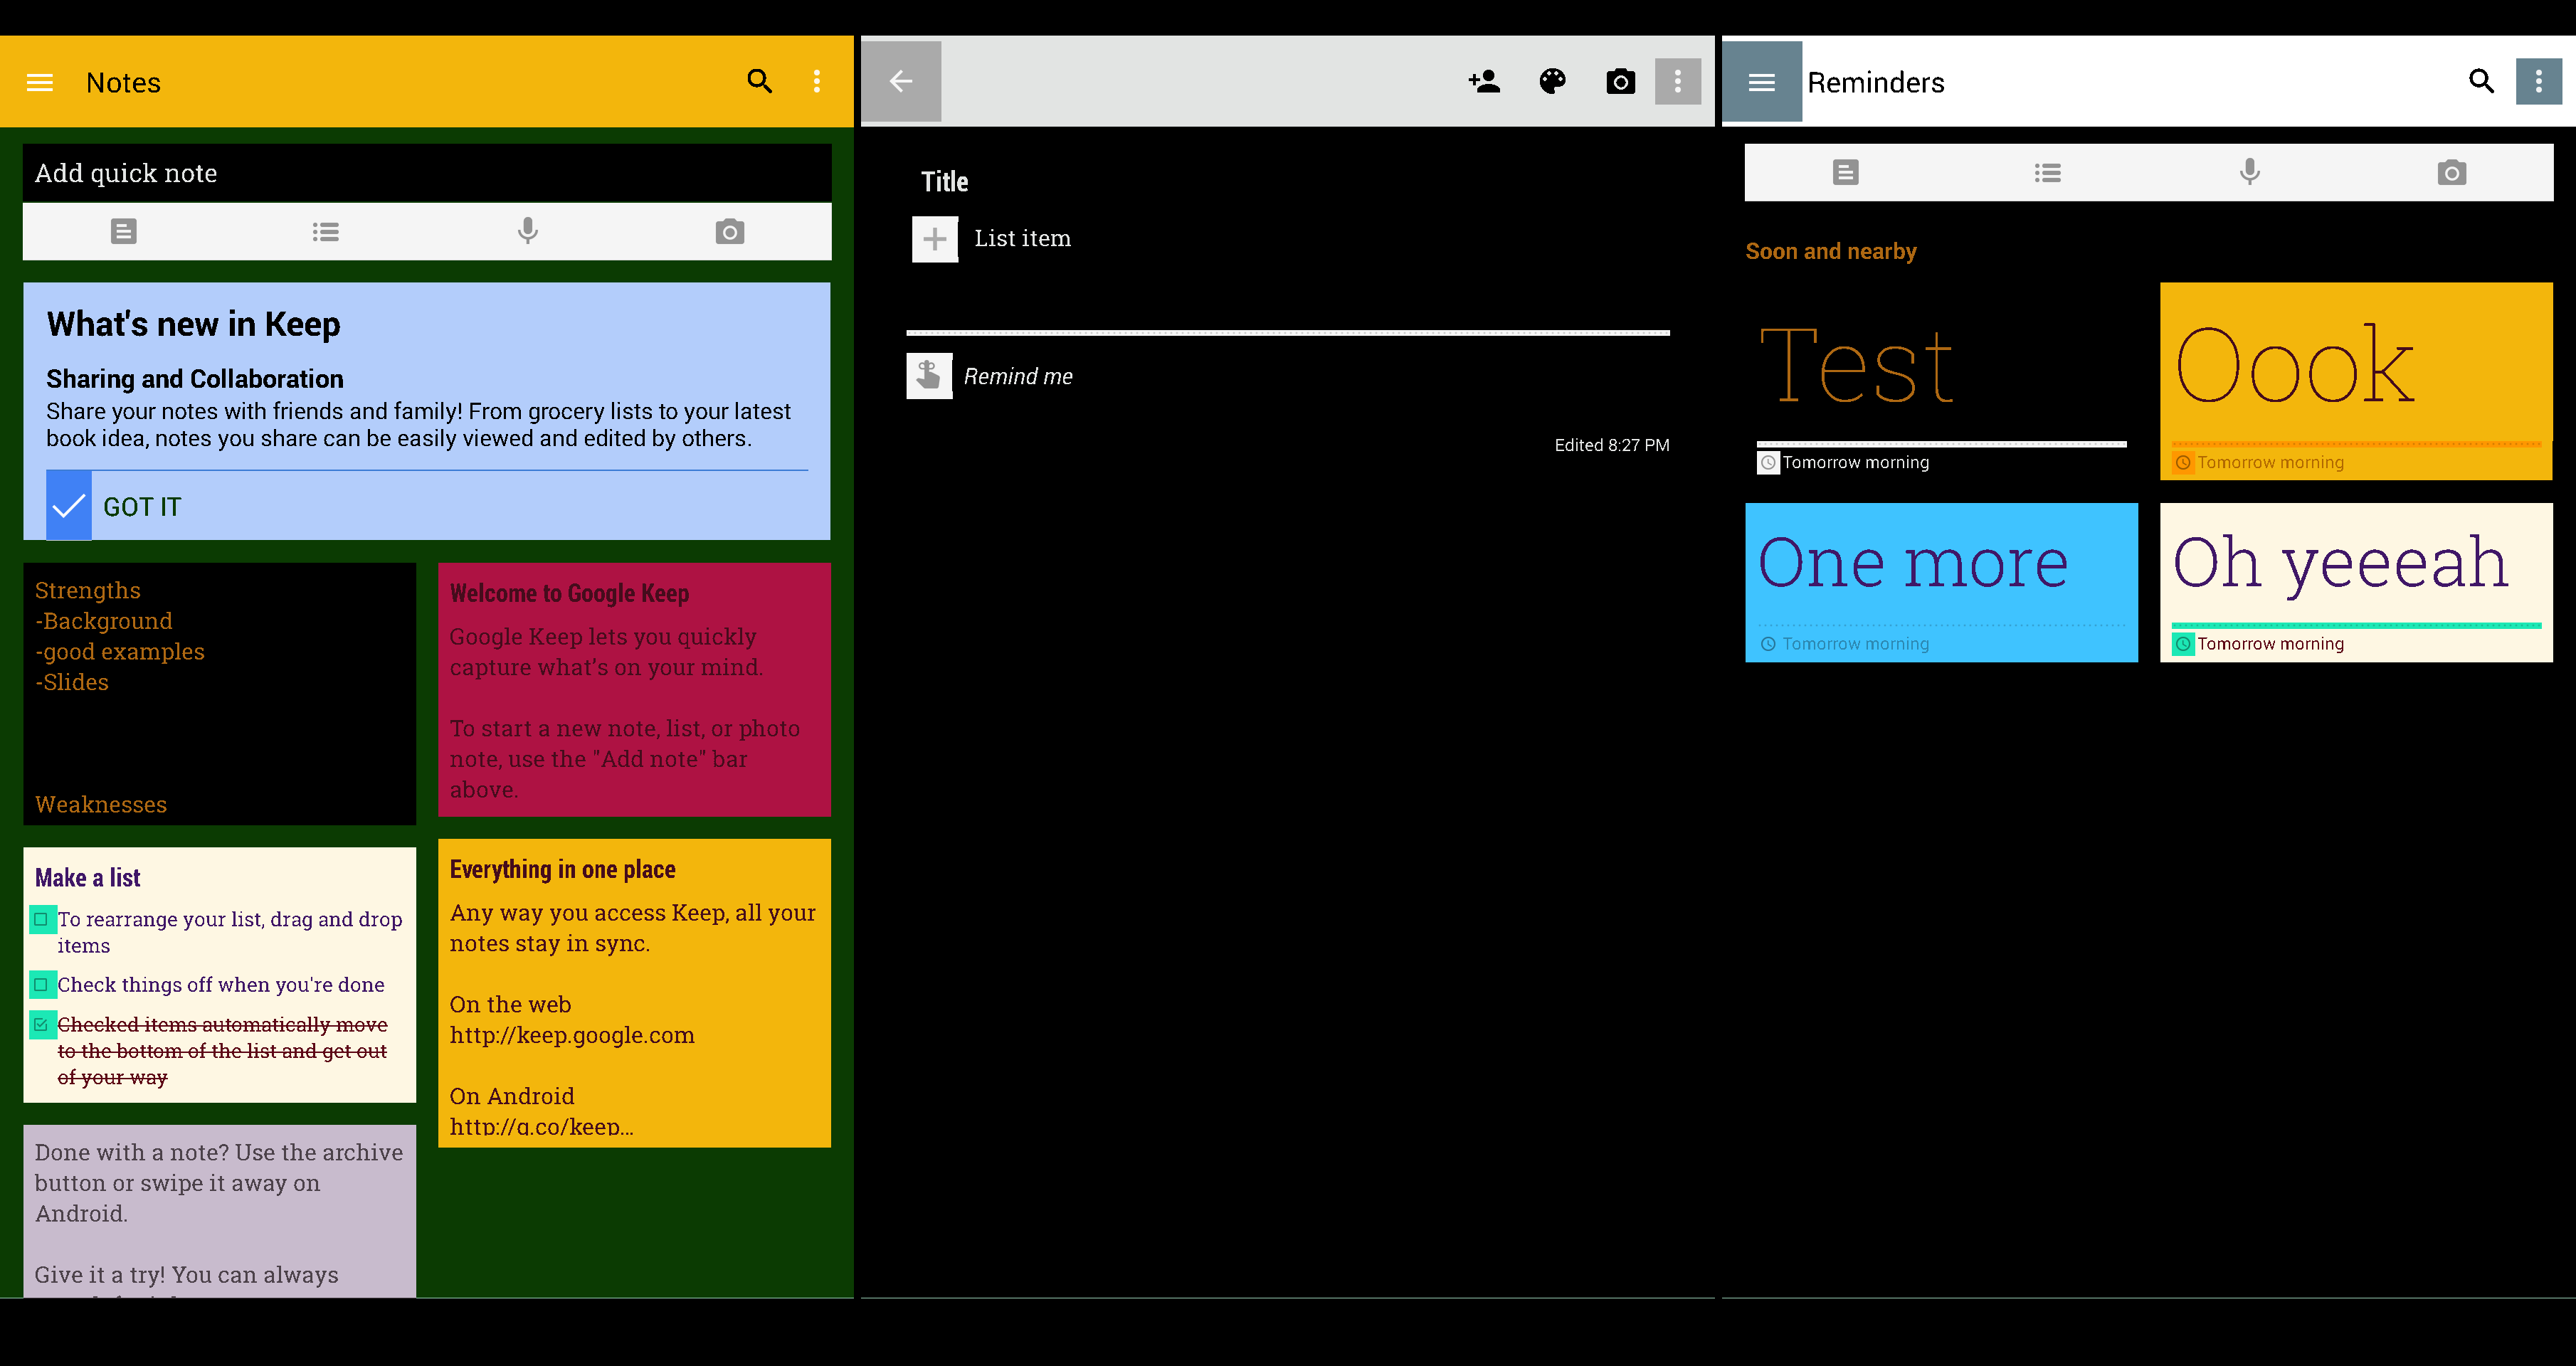Tap the Remind me hand icon
Screen dimensions: 2576x1366
929,376
